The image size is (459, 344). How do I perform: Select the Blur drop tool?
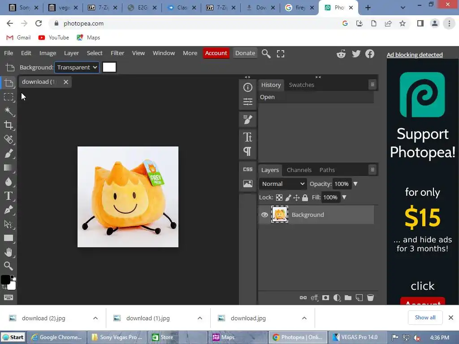coord(9,182)
